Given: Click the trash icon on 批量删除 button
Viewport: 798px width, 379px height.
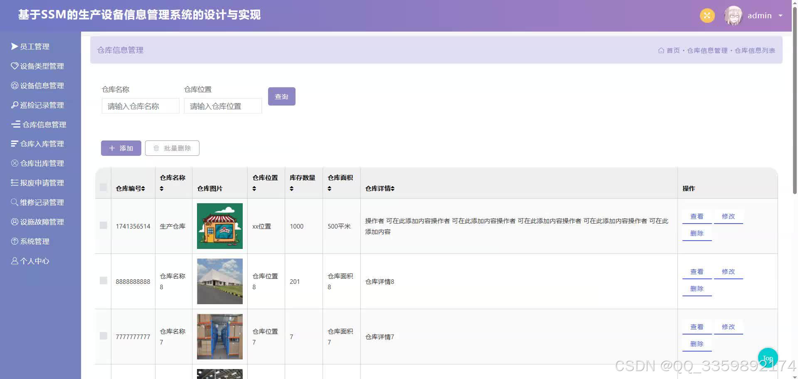Looking at the screenshot, I should pos(156,148).
